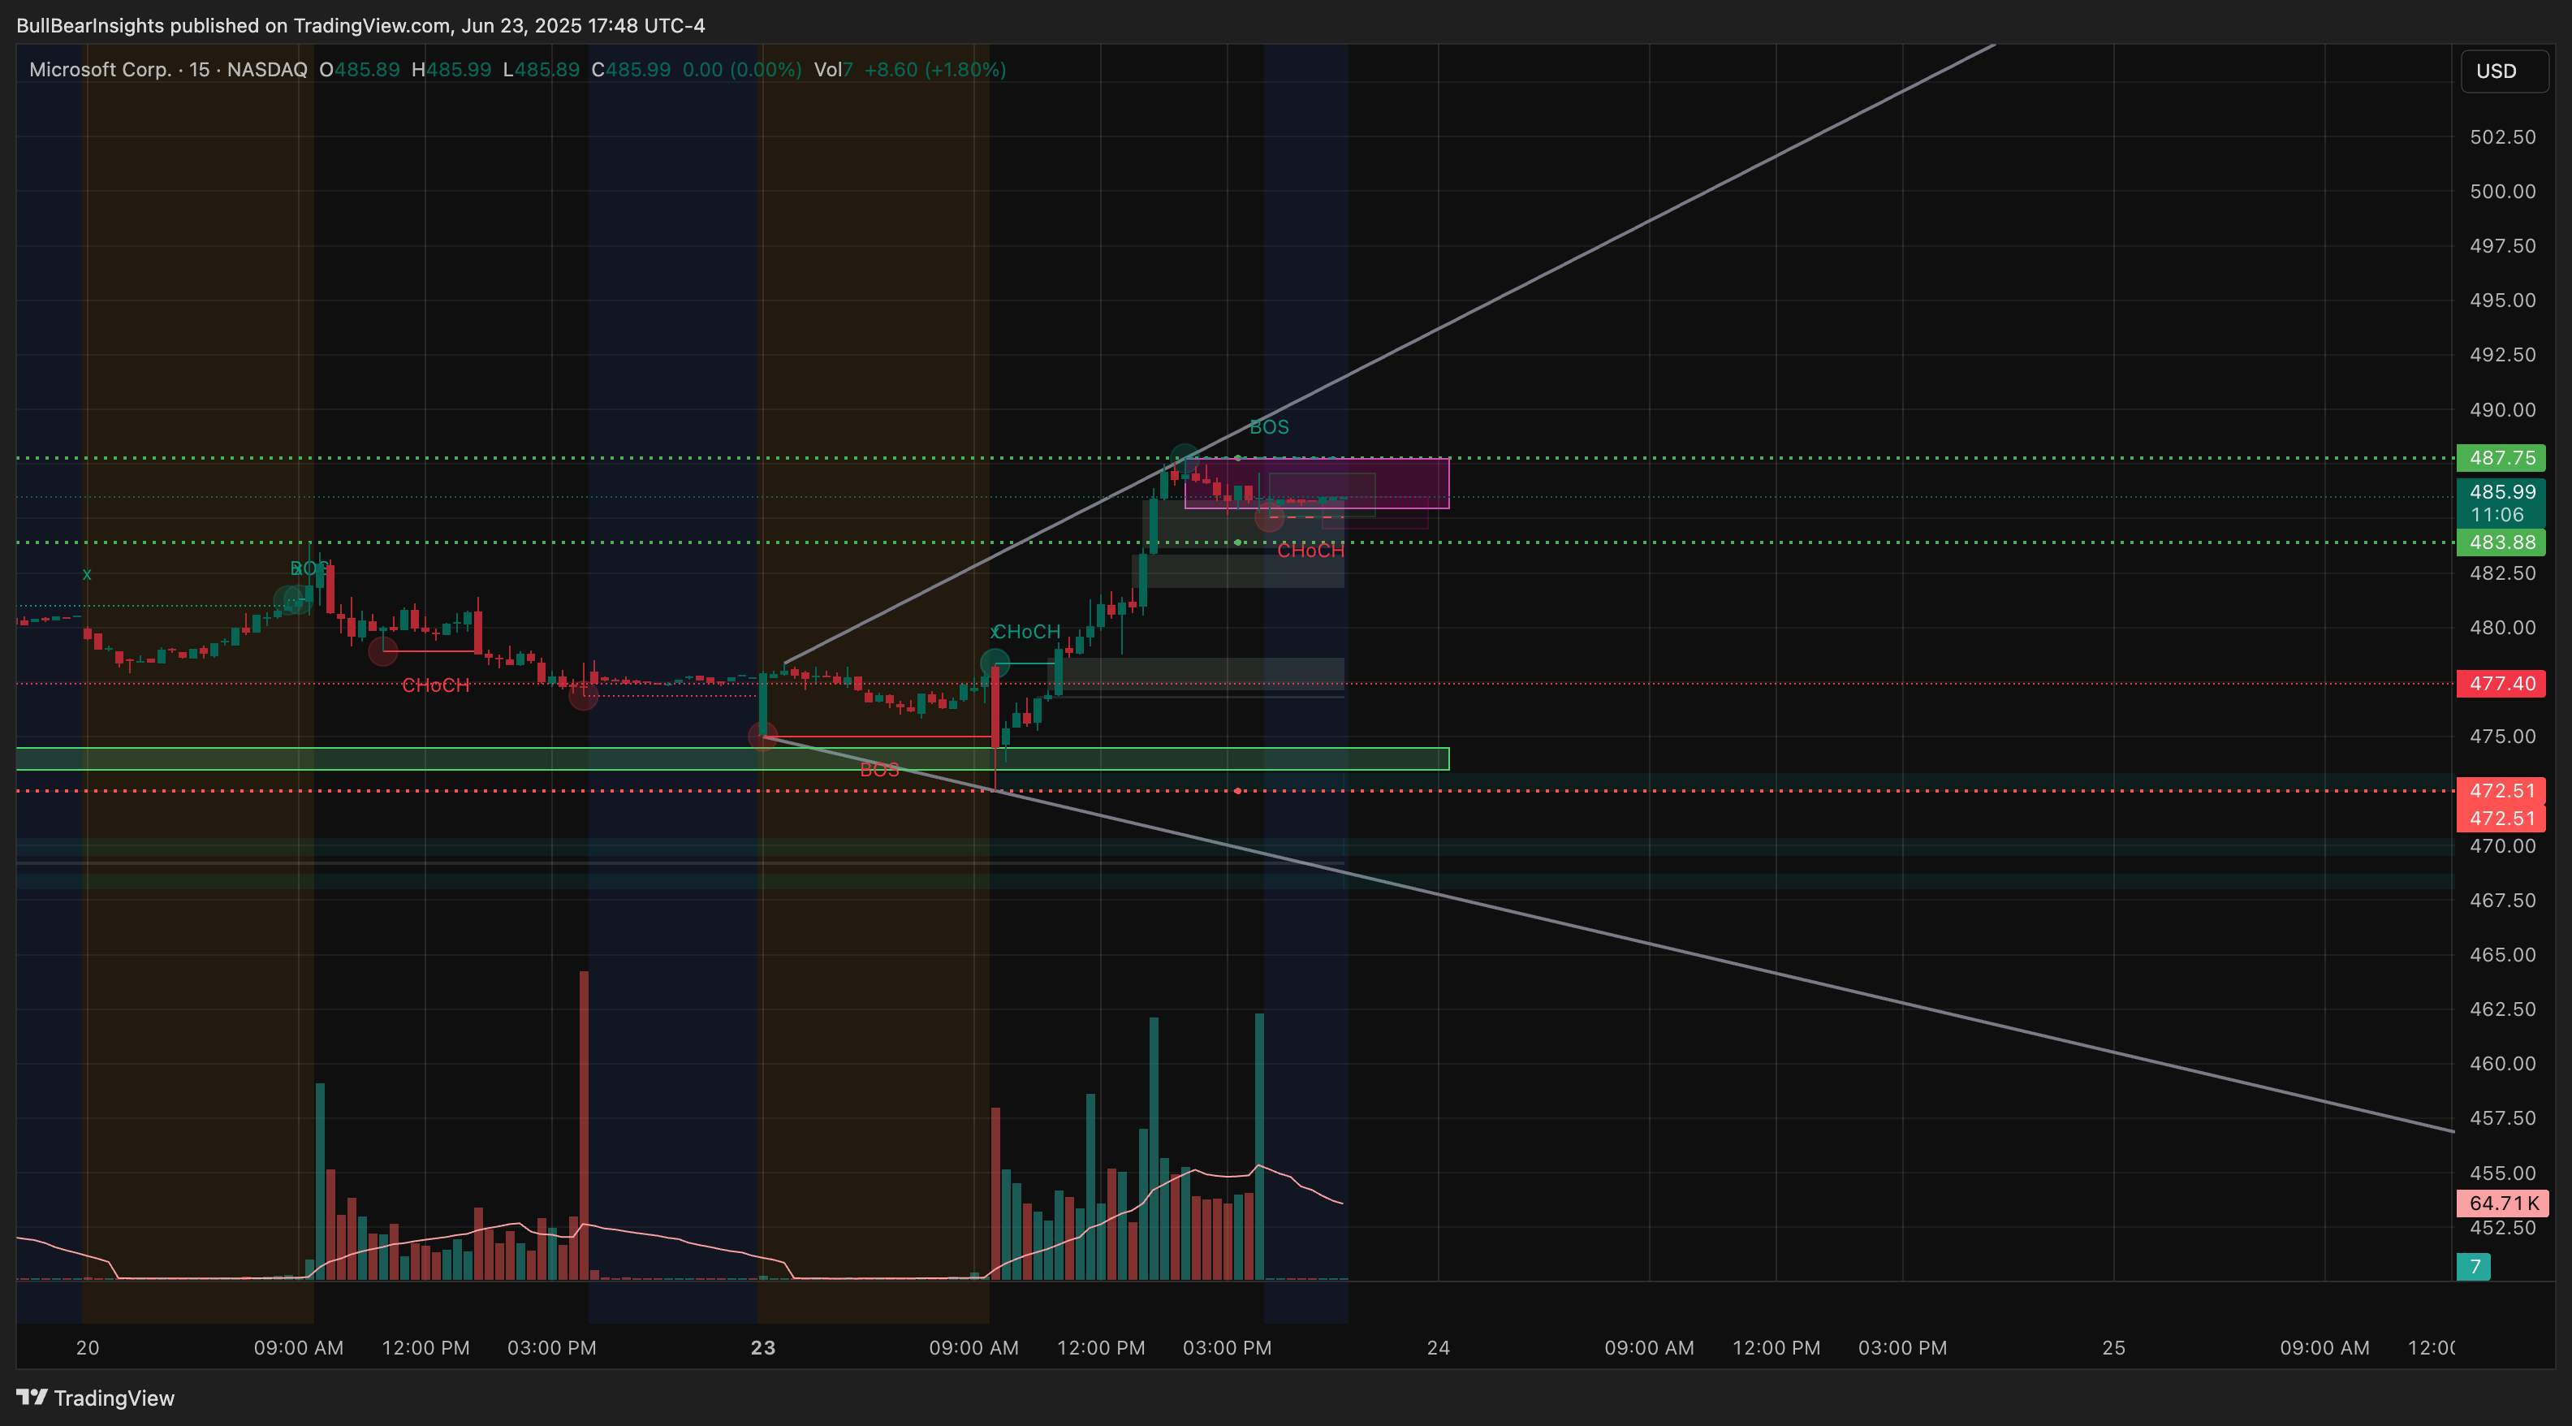The width and height of the screenshot is (2572, 1426).
Task: Click the date label 20 on time axis
Action: pyautogui.click(x=88, y=1347)
